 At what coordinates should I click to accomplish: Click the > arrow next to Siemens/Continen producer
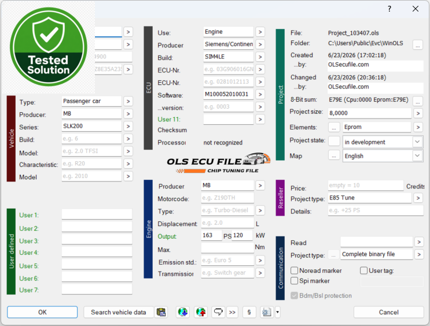coord(260,45)
